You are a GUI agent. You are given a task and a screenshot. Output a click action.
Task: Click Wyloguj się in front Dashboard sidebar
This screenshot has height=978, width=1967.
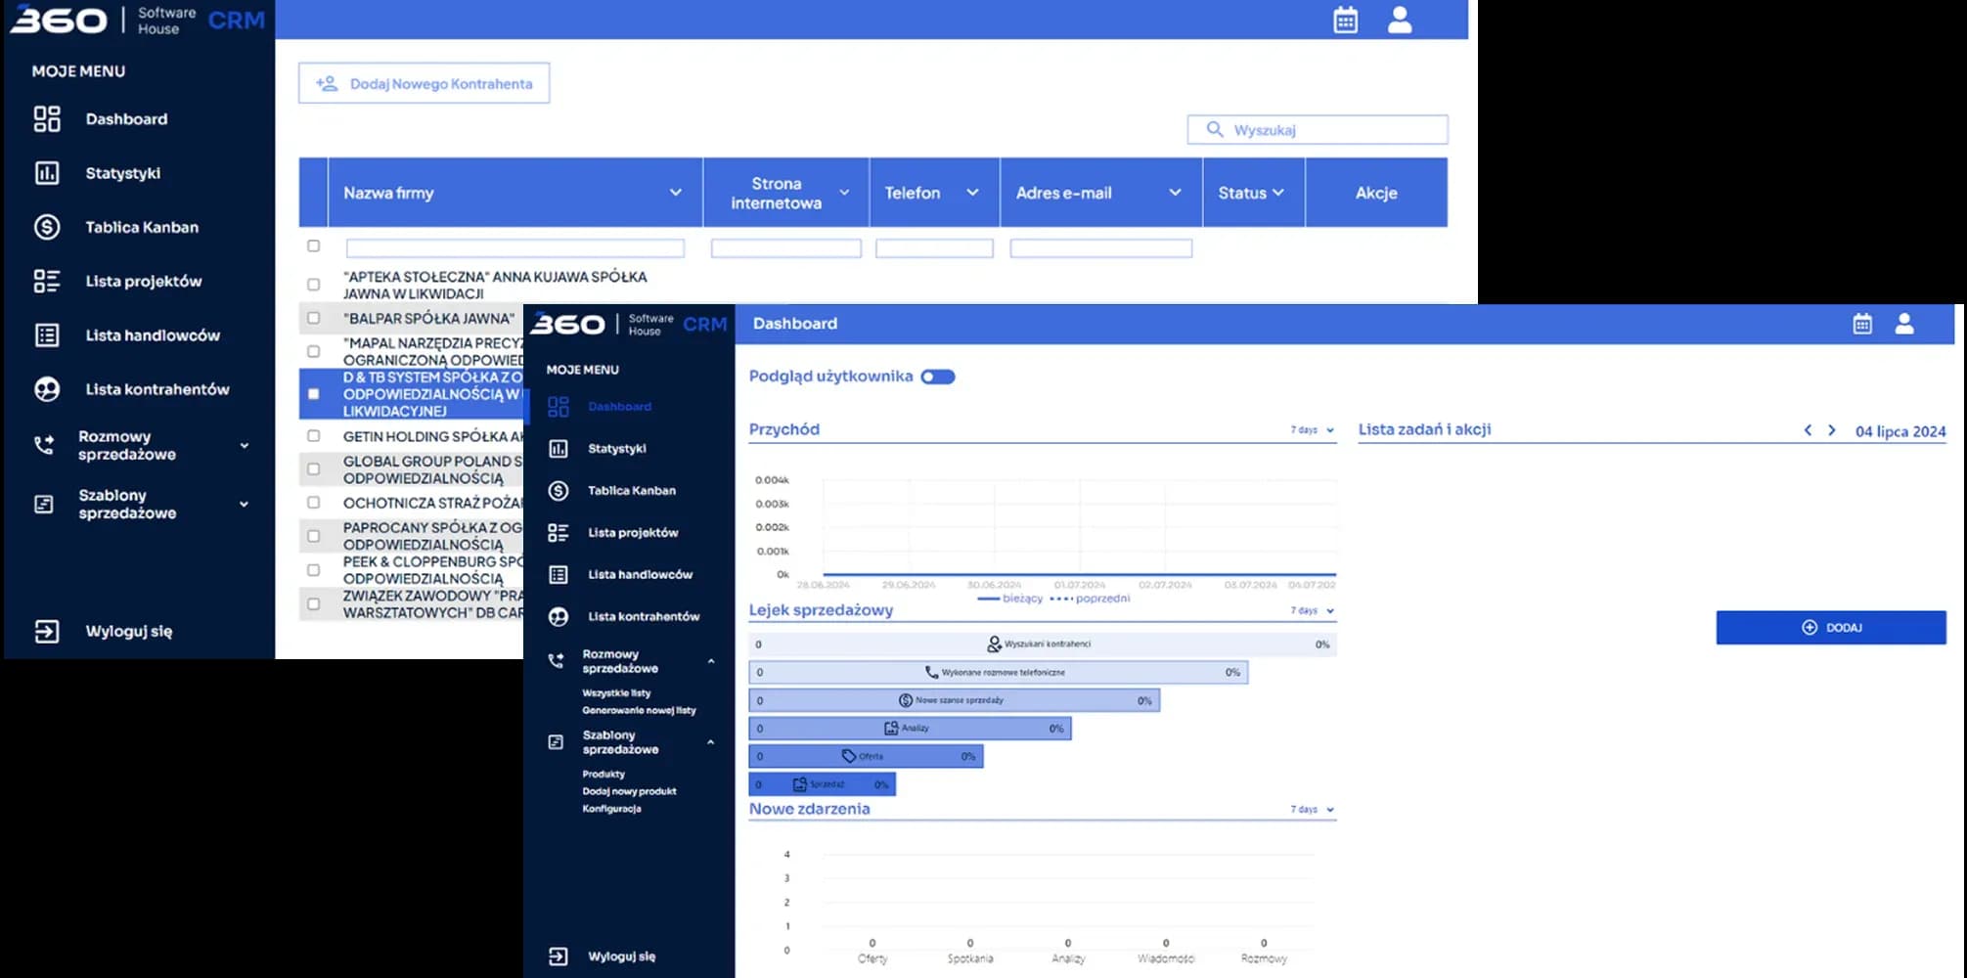click(622, 956)
